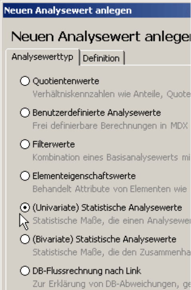Click the (Bivariate) Statistische Analysewerte label

[104, 239]
